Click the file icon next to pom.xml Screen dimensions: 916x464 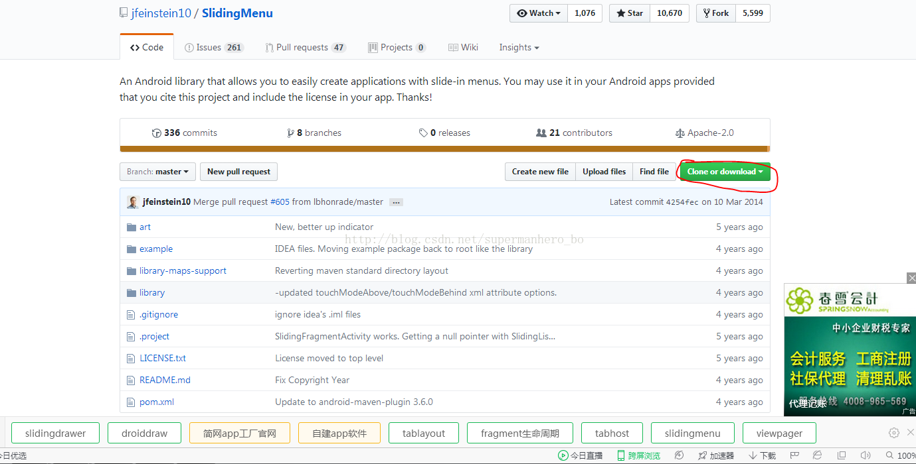(131, 402)
